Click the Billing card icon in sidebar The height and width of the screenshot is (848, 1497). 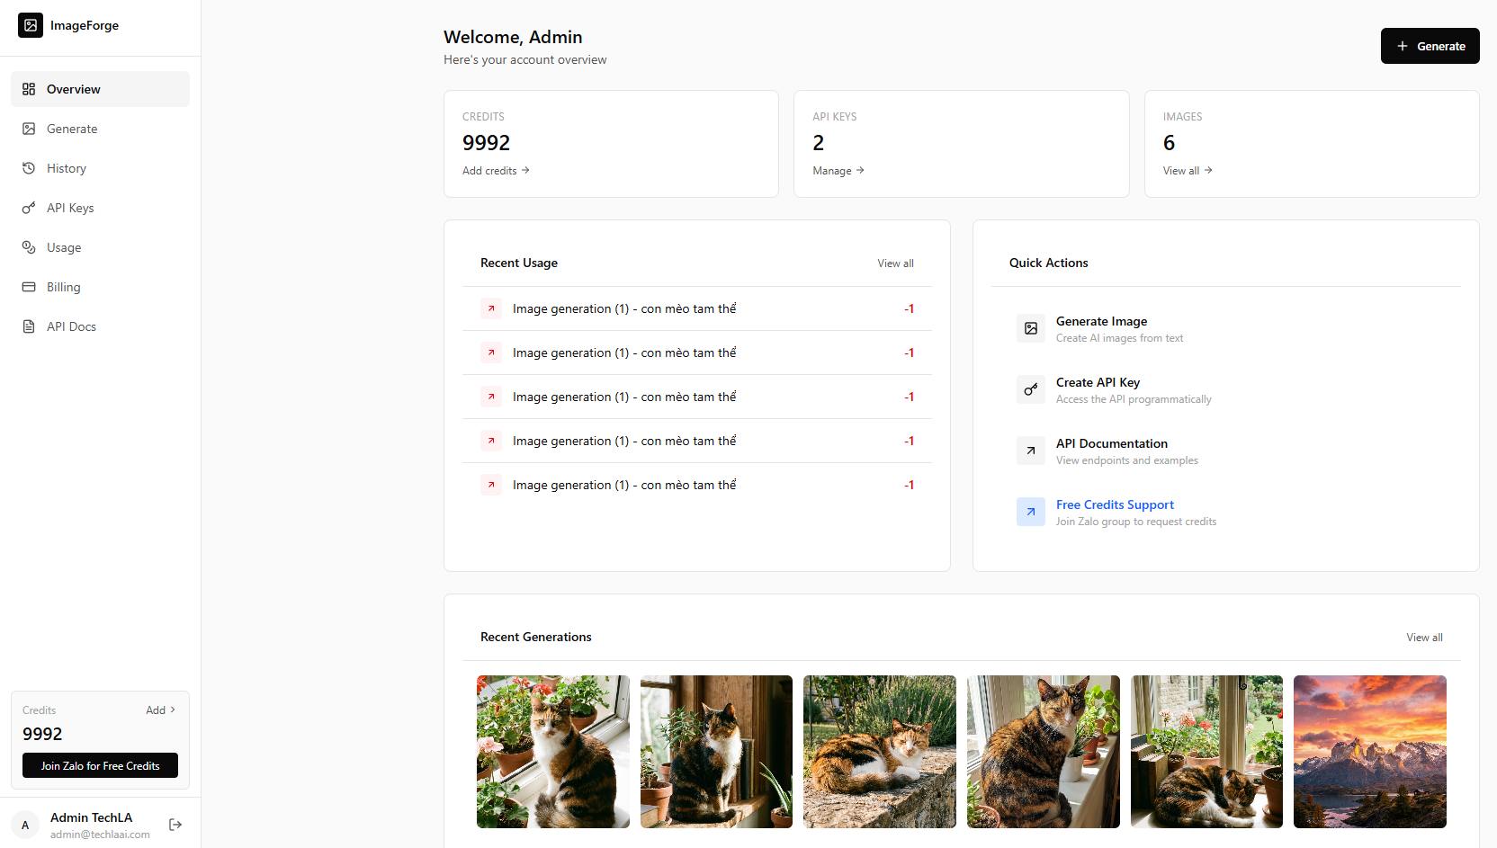(29, 287)
